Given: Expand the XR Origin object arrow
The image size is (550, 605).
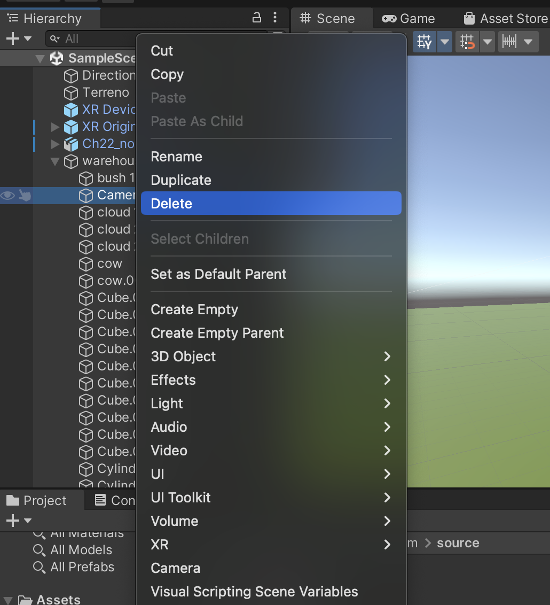Looking at the screenshot, I should [55, 127].
